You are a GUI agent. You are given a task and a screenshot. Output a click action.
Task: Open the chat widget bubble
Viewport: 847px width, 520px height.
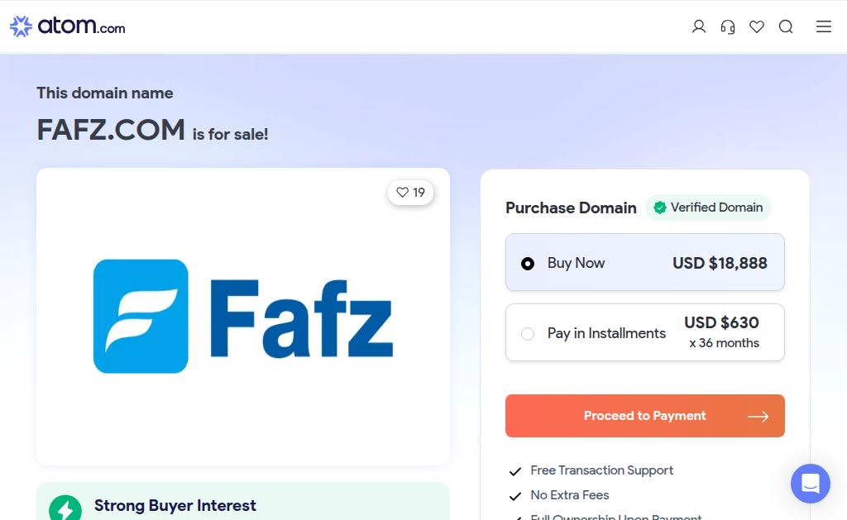(810, 484)
